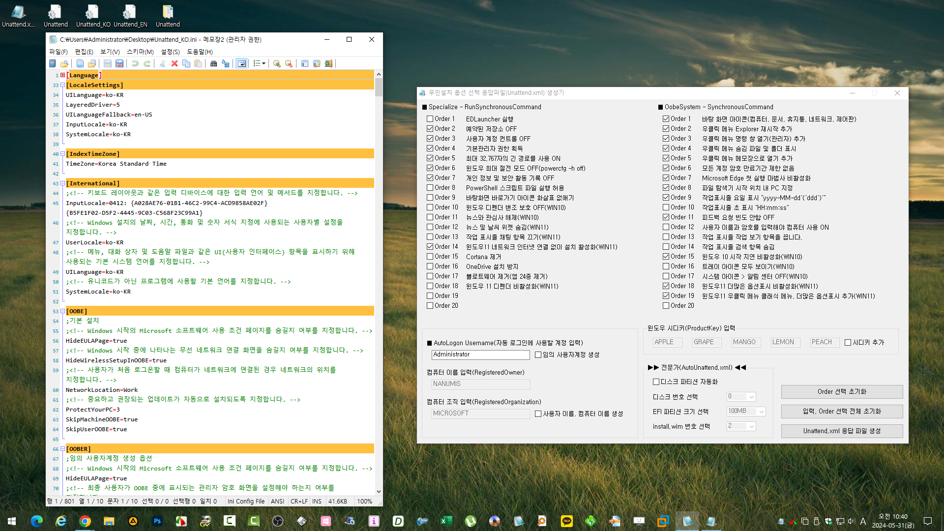Image resolution: width=944 pixels, height=531 pixels.
Task: Open the 스키마(M) menu
Action: coord(140,52)
